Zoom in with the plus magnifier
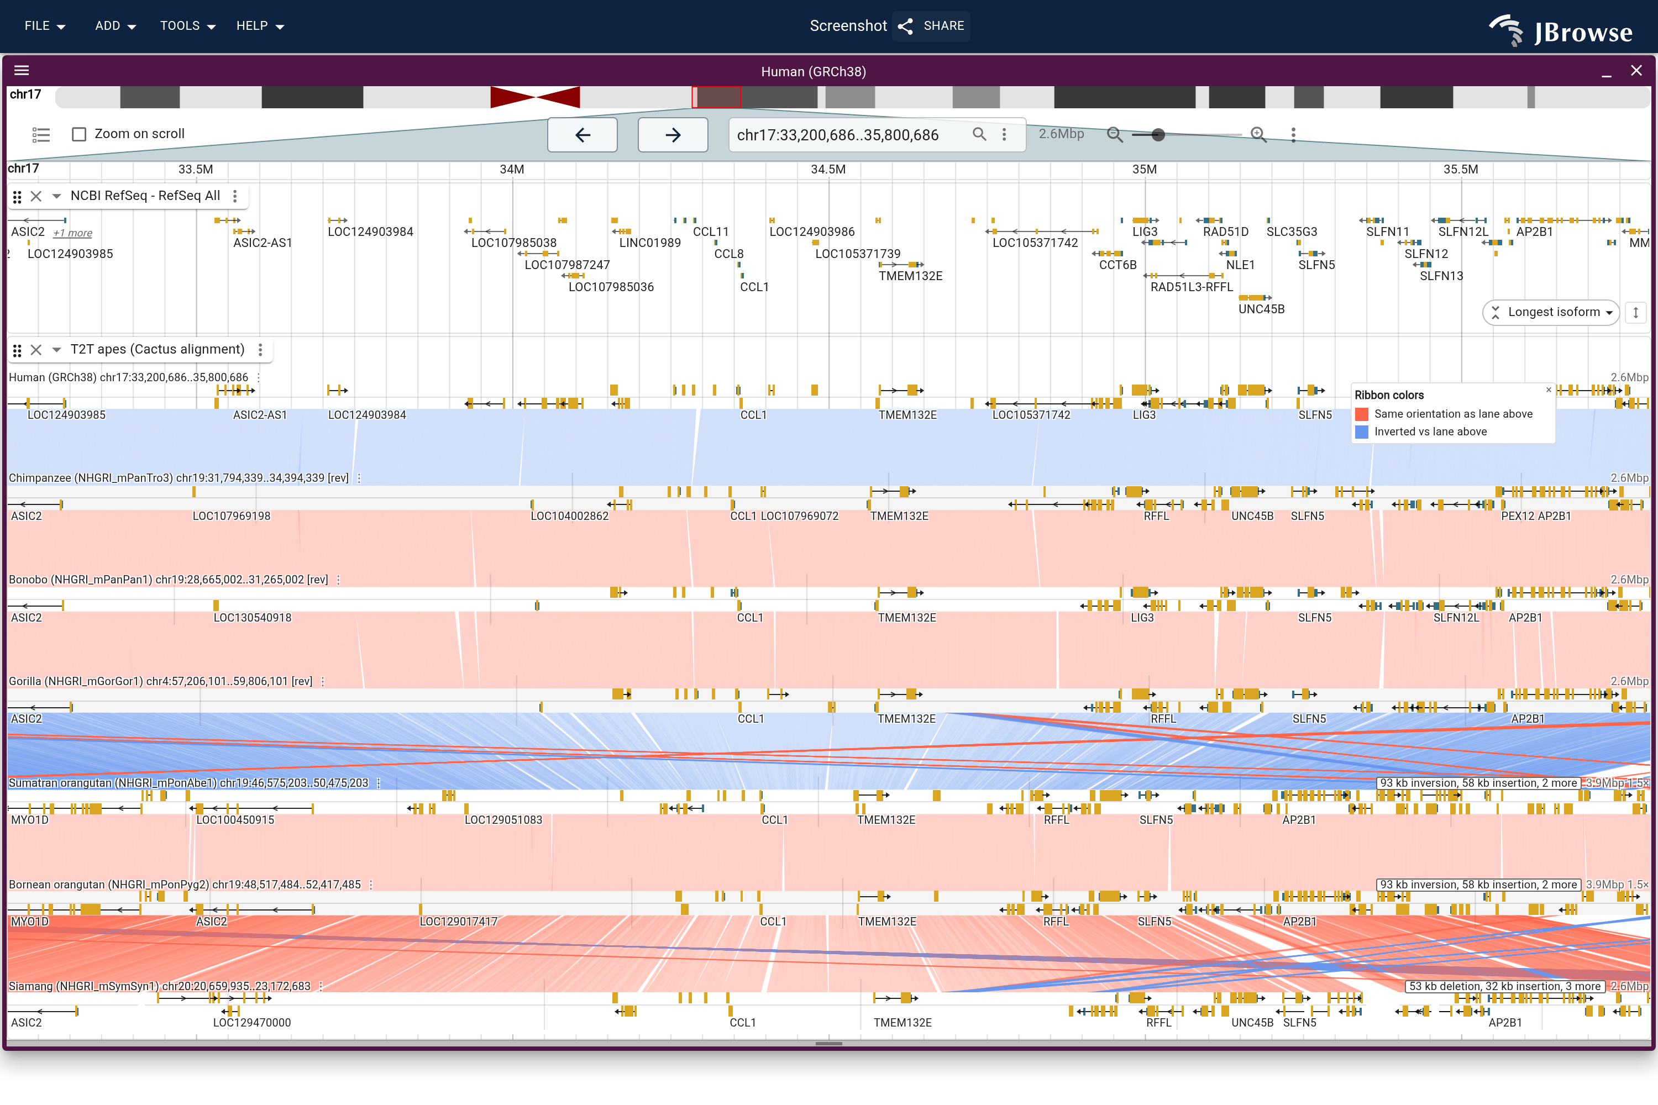 [1258, 134]
